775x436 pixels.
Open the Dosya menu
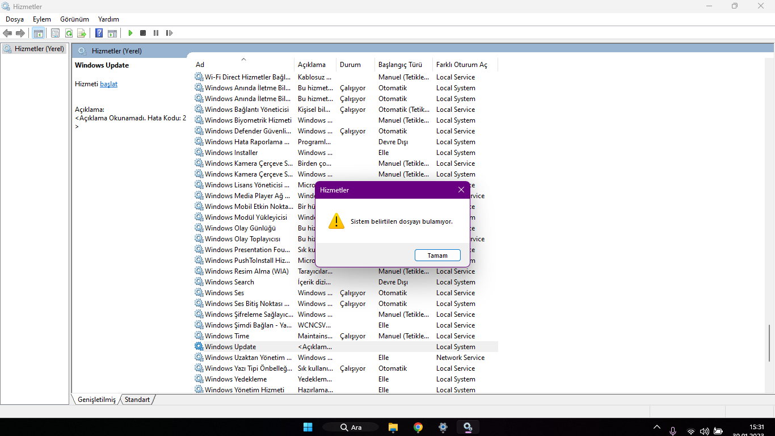pyautogui.click(x=15, y=19)
